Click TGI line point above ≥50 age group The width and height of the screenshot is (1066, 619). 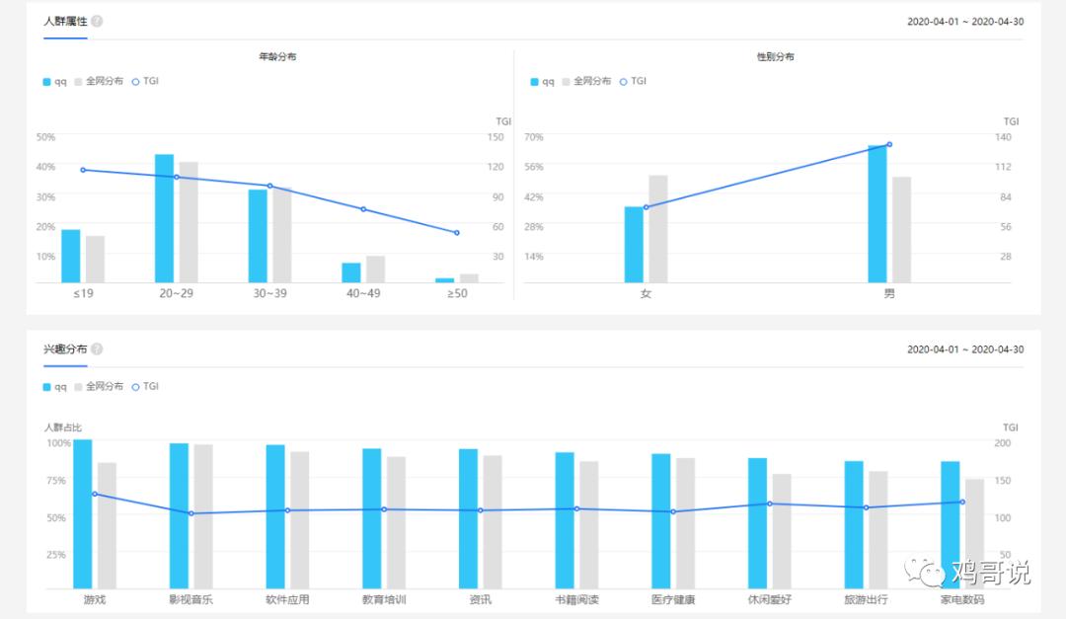[457, 233]
